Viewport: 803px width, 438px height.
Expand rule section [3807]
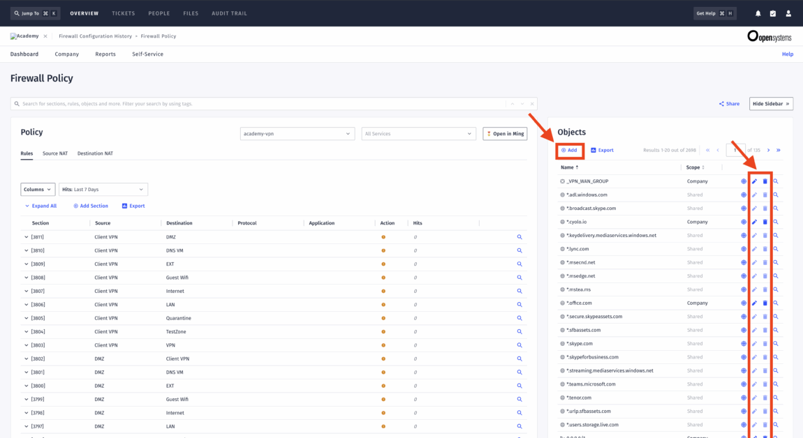(26, 291)
